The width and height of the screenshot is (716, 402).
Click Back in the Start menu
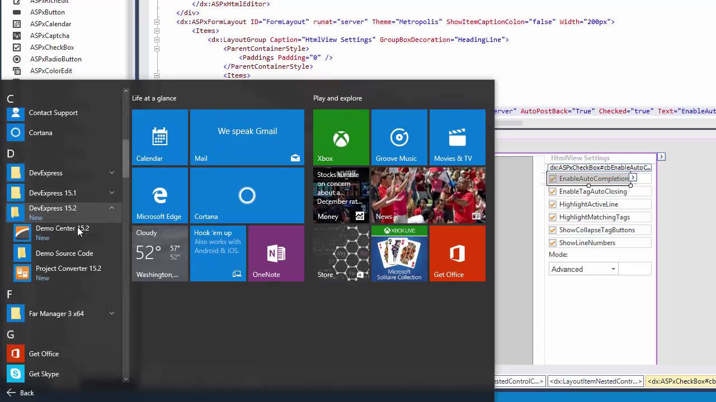[x=21, y=393]
